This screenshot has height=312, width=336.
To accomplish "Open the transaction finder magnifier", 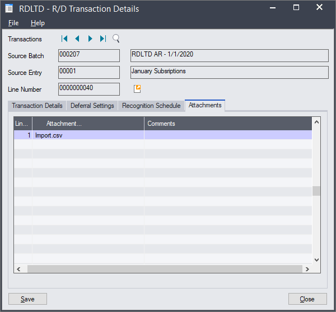I will click(116, 39).
